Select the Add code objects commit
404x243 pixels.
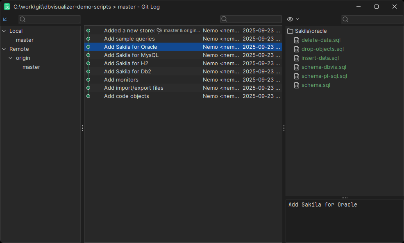pos(126,96)
